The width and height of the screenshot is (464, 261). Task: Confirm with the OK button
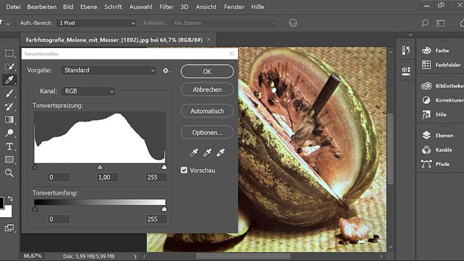click(x=207, y=72)
